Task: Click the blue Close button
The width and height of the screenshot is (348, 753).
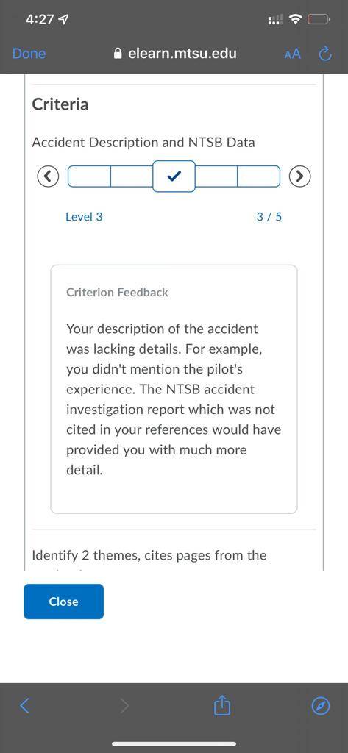Action: 63,602
